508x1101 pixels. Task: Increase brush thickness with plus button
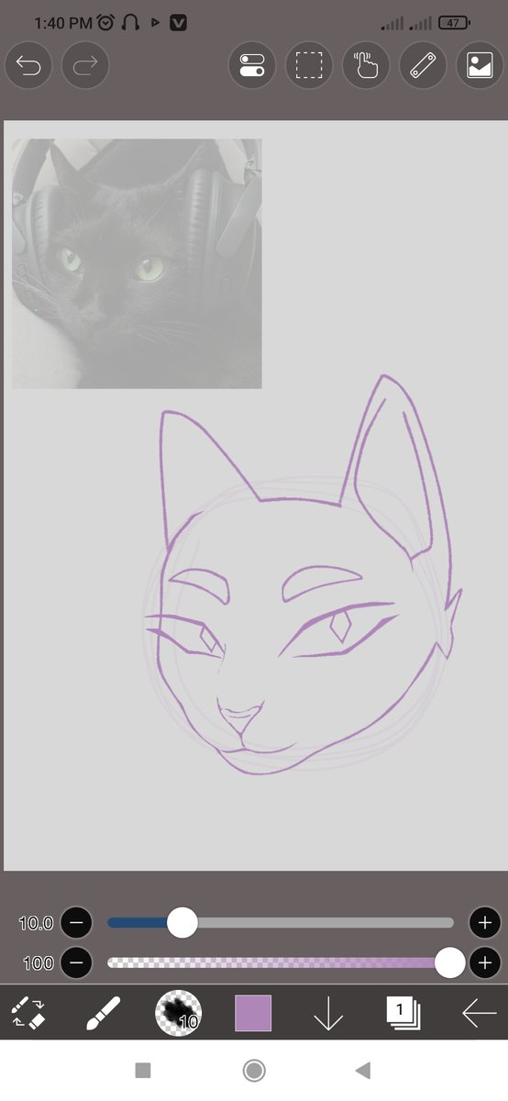click(485, 923)
